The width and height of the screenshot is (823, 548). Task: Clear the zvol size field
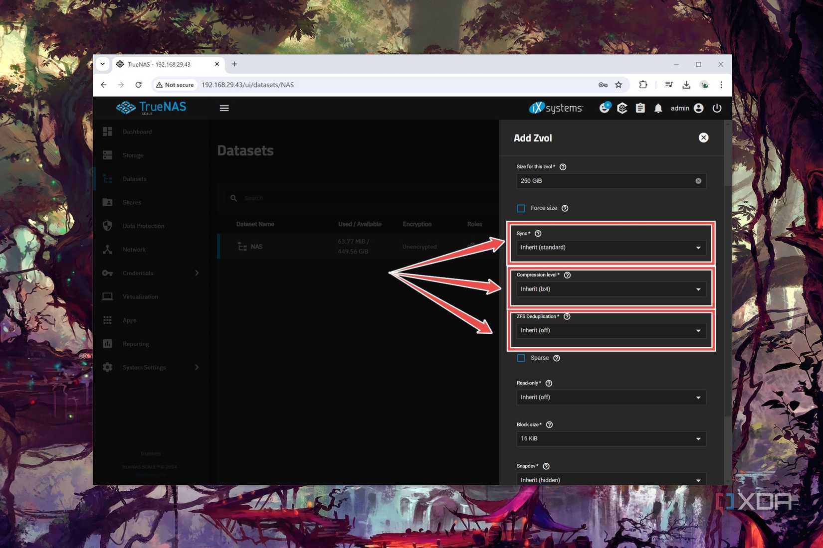[x=698, y=181]
